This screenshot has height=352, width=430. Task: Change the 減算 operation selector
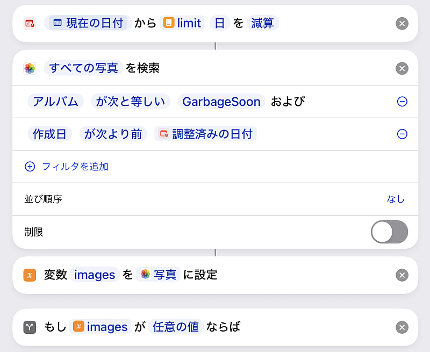262,23
